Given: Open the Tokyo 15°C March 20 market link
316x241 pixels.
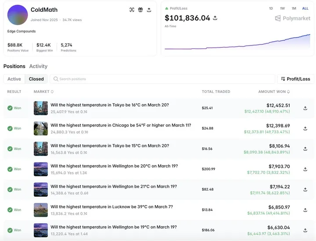Looking at the screenshot, I should [110, 145].
